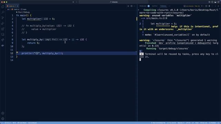Click the notifications bell in status bar
Screen dimensions: 221x124
219,123
